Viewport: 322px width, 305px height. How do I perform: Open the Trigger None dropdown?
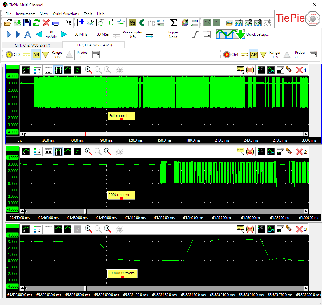(173, 34)
